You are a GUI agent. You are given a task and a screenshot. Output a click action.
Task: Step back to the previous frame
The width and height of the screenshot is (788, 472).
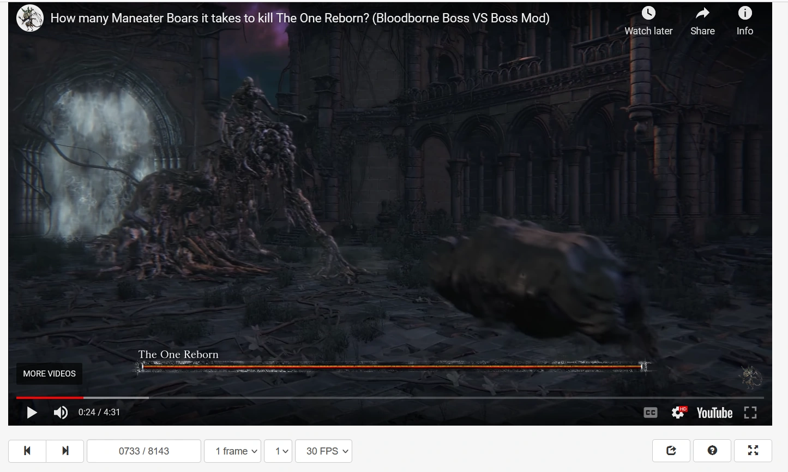coord(27,451)
